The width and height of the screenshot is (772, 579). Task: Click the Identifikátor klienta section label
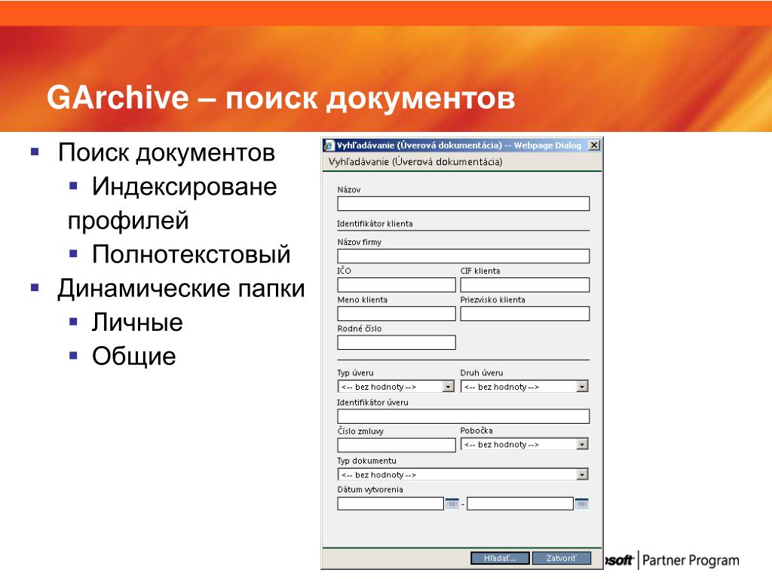click(x=375, y=223)
